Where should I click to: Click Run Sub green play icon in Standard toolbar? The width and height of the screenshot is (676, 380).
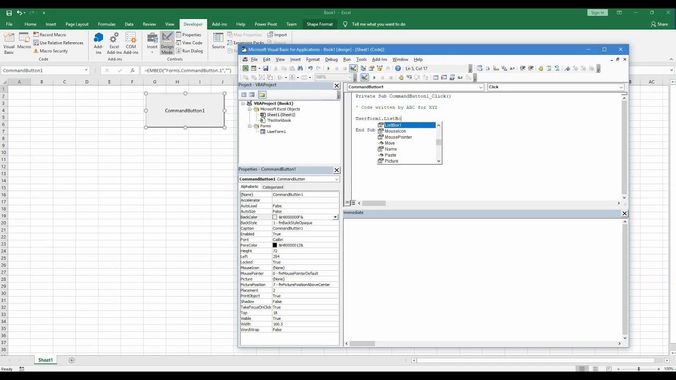(x=328, y=69)
